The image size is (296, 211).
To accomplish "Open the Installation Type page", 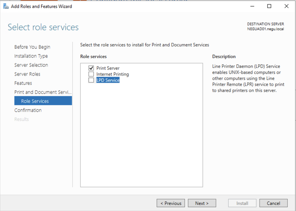I will click(x=31, y=56).
